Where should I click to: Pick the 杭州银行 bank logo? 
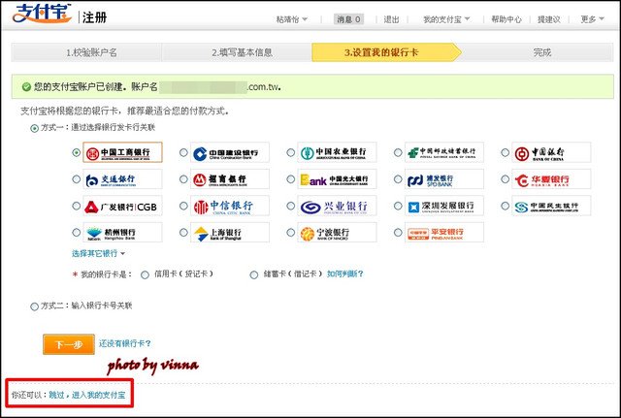(x=122, y=233)
